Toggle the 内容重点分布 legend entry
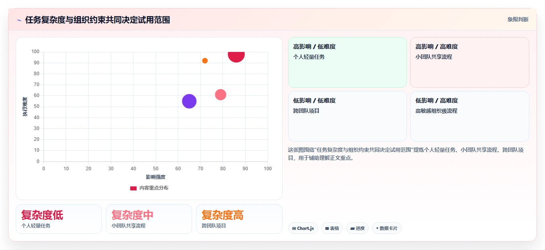Image resolution: width=545 pixels, height=250 pixels. [x=149, y=188]
